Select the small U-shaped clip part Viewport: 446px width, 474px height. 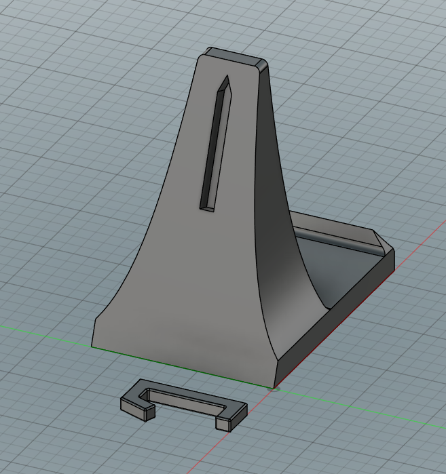click(x=184, y=404)
